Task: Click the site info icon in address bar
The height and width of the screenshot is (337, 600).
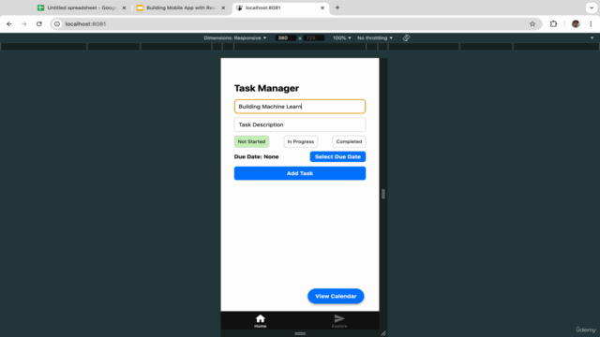Action: (x=57, y=23)
